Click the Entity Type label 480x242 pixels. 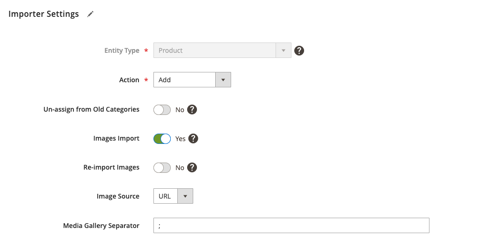[x=122, y=50]
